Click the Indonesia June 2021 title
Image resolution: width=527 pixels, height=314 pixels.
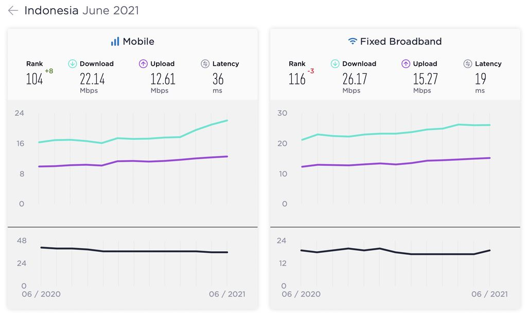[81, 11]
